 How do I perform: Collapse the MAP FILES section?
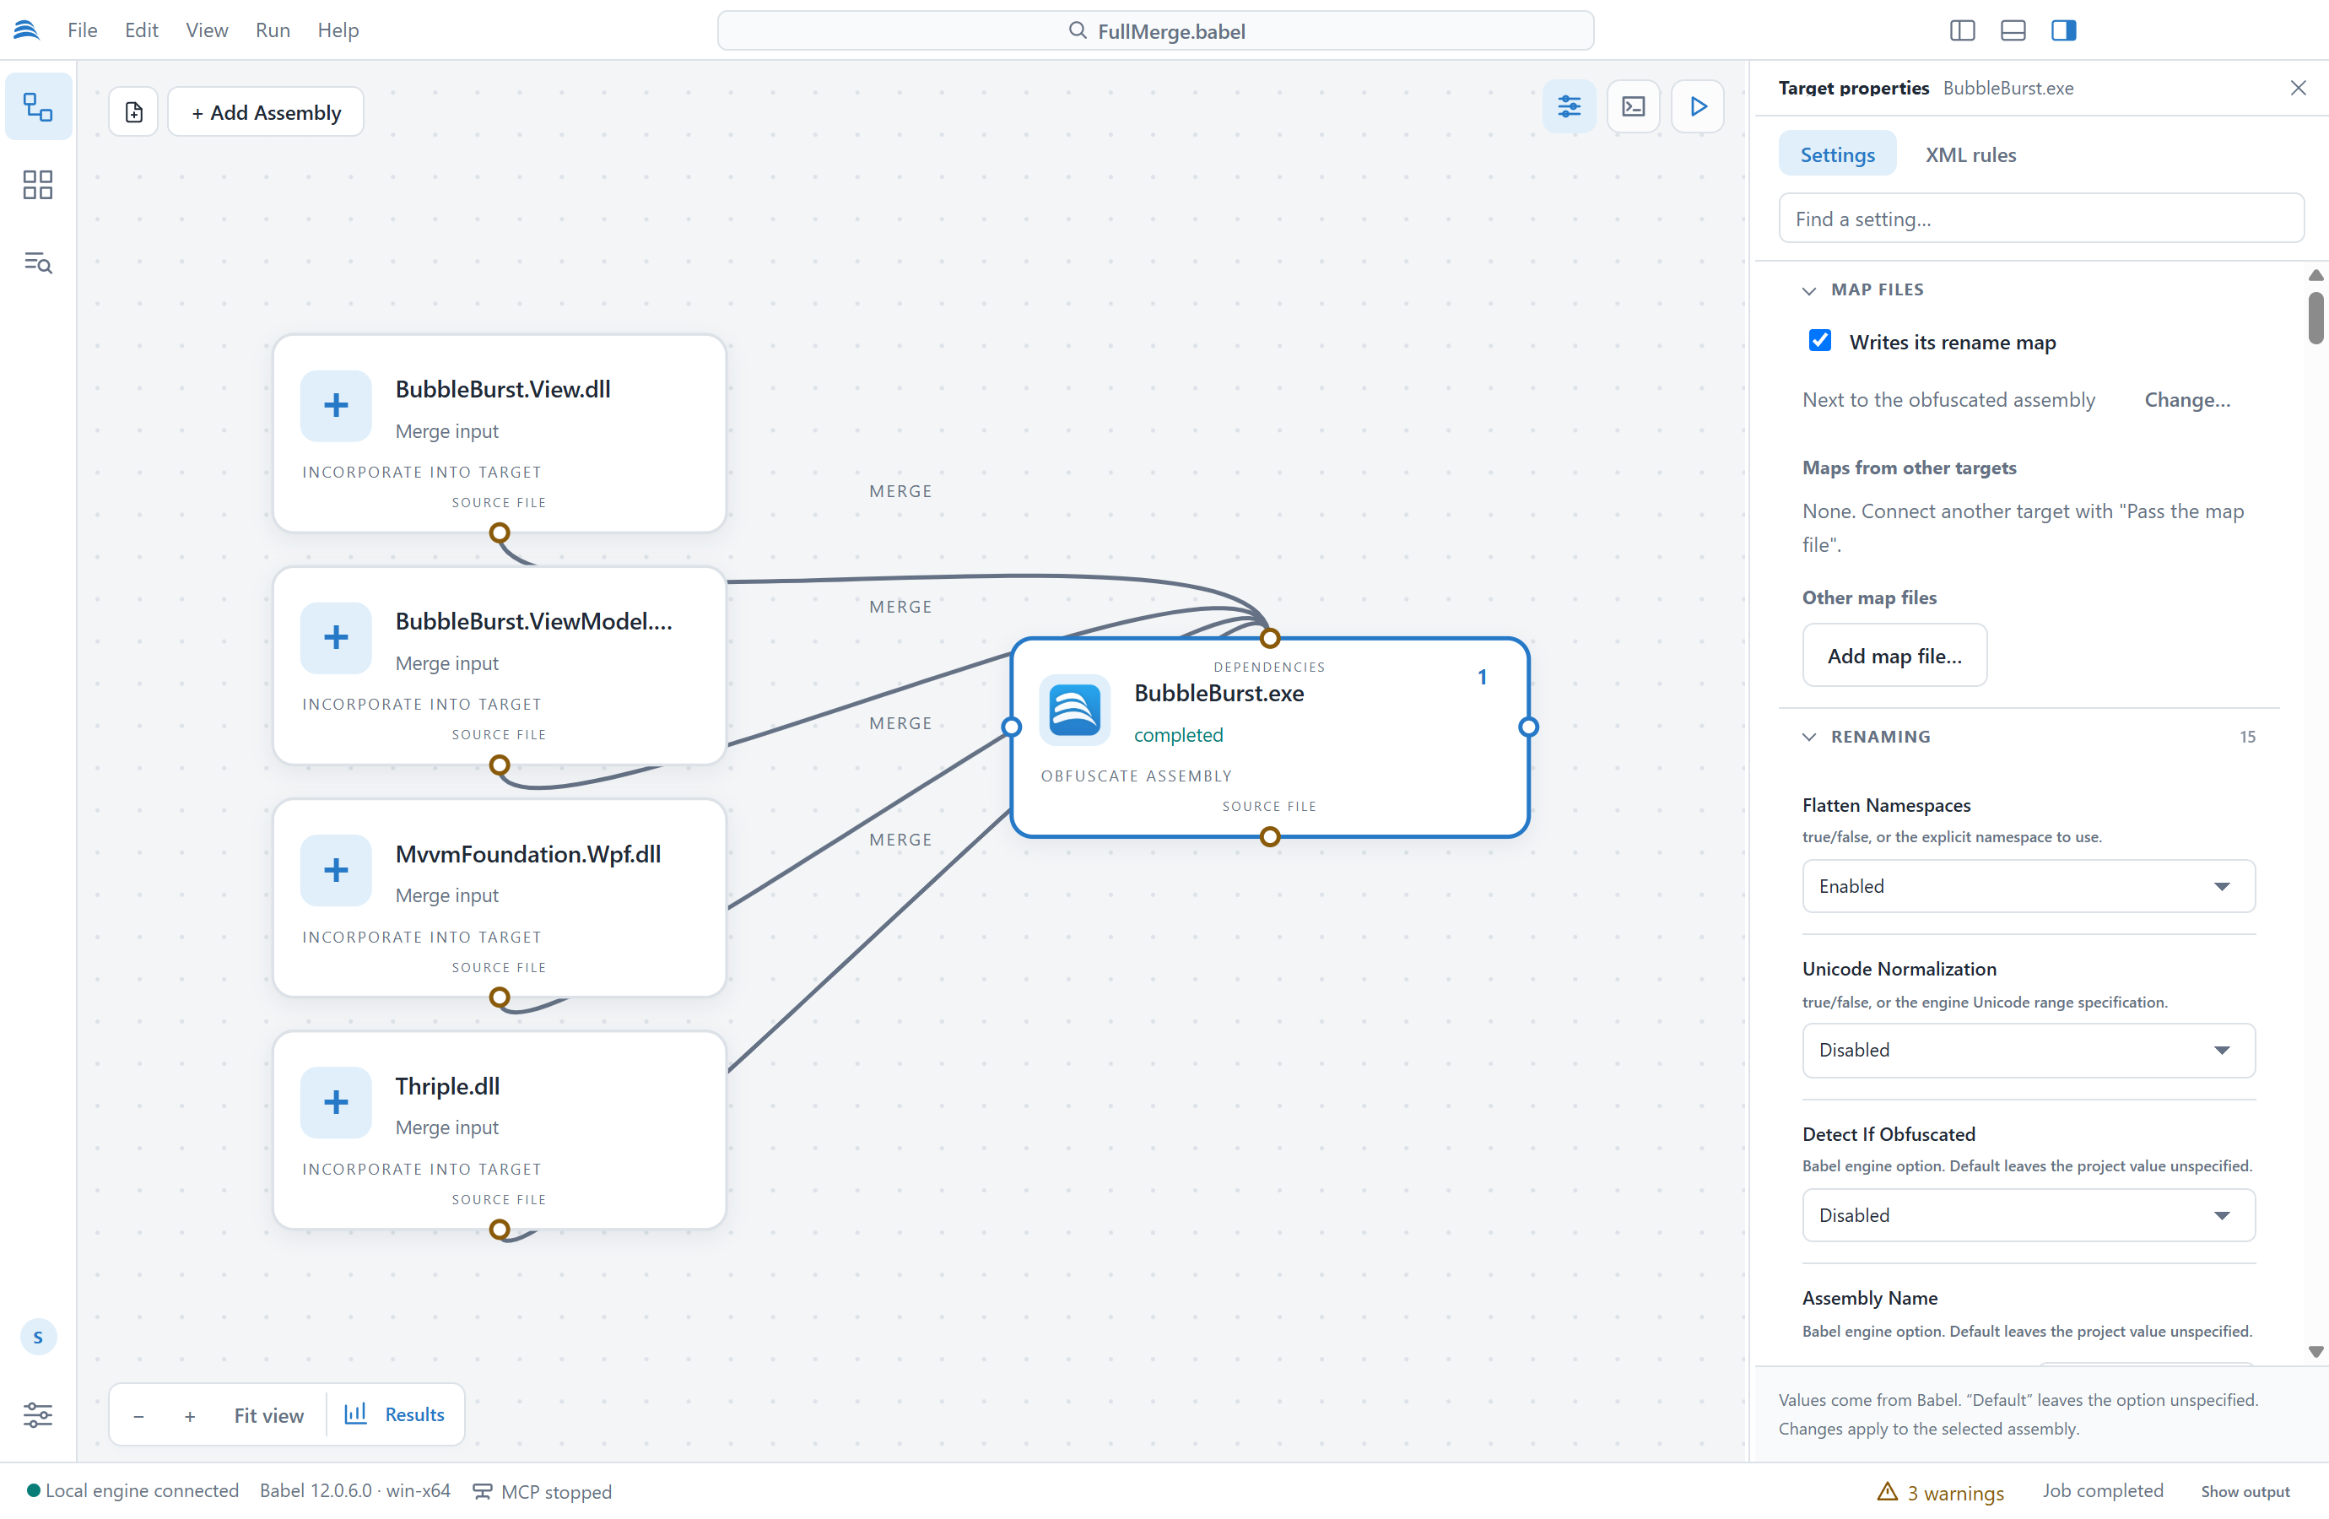coord(1809,290)
